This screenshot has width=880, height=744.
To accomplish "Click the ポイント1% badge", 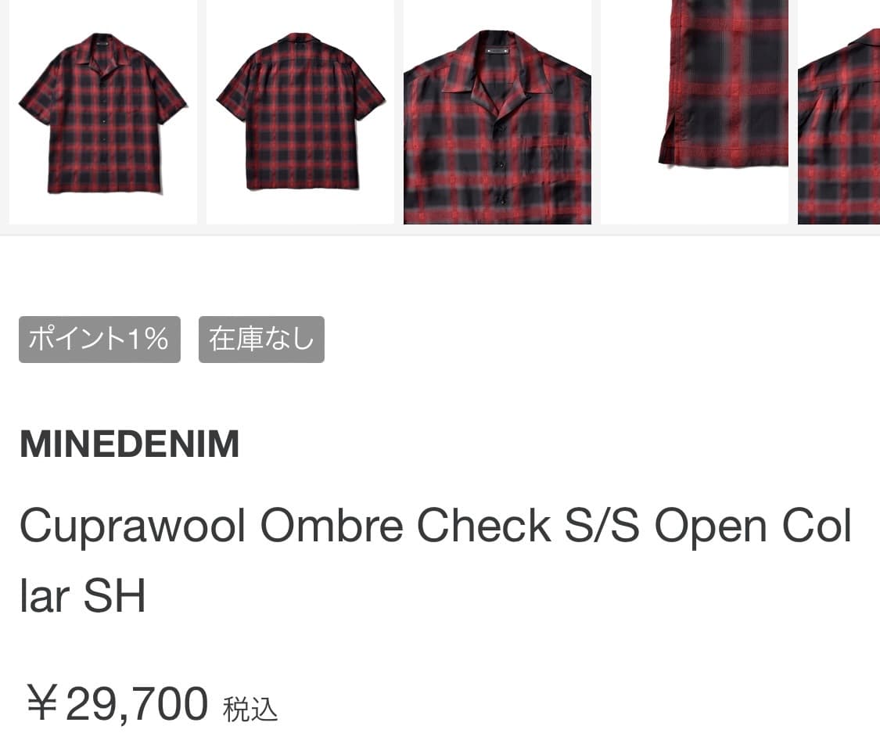I will (99, 340).
